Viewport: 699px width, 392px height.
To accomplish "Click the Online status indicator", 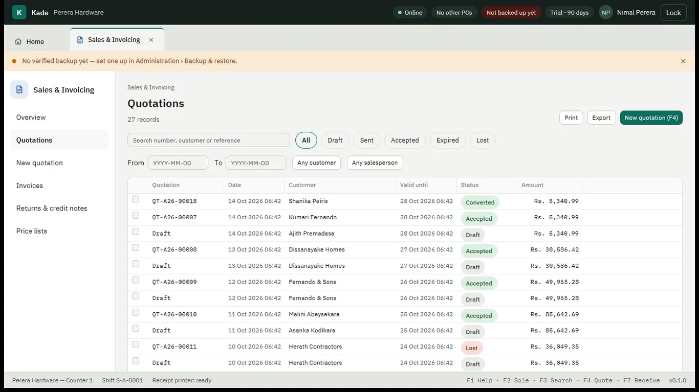I will coord(410,12).
